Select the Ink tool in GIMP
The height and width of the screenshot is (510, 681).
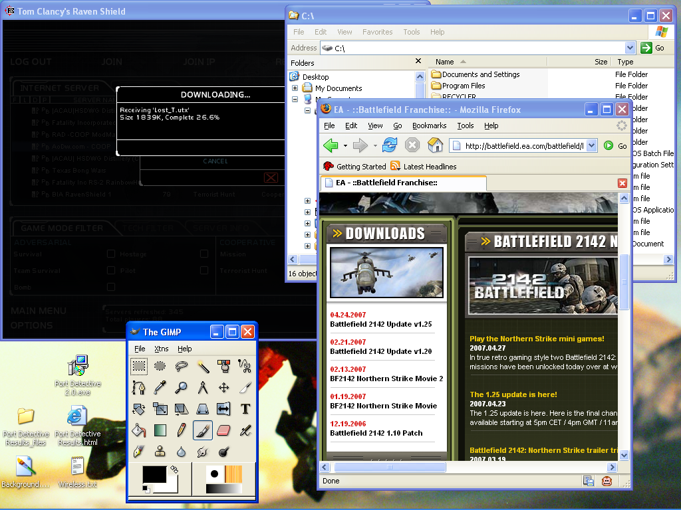(139, 452)
